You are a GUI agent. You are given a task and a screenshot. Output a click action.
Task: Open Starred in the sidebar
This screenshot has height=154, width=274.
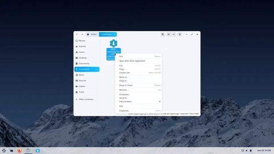[x=87, y=47]
